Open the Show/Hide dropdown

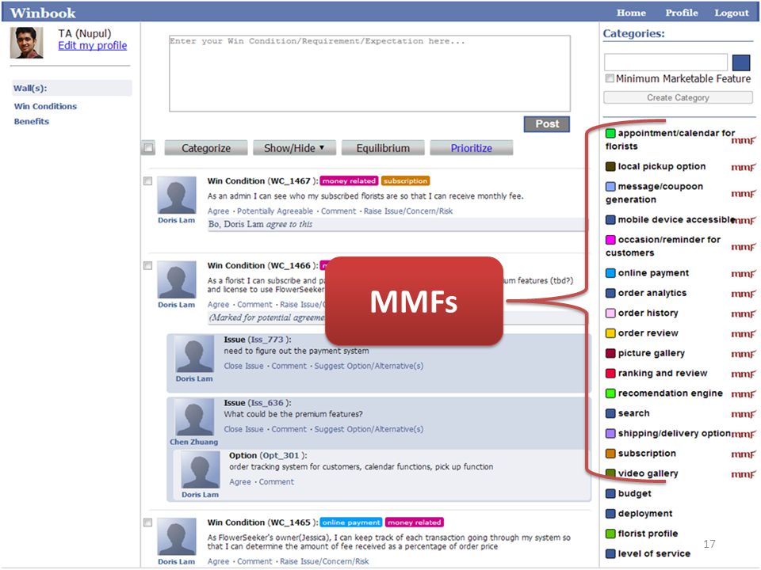294,148
